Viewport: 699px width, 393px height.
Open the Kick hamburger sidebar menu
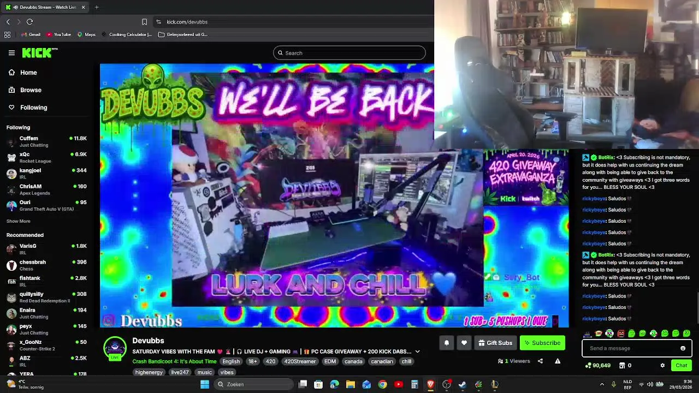(11, 53)
